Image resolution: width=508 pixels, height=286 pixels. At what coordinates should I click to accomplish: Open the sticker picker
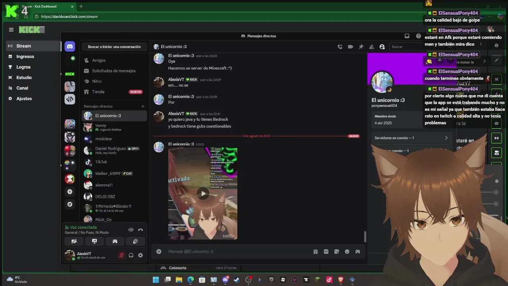337,251
